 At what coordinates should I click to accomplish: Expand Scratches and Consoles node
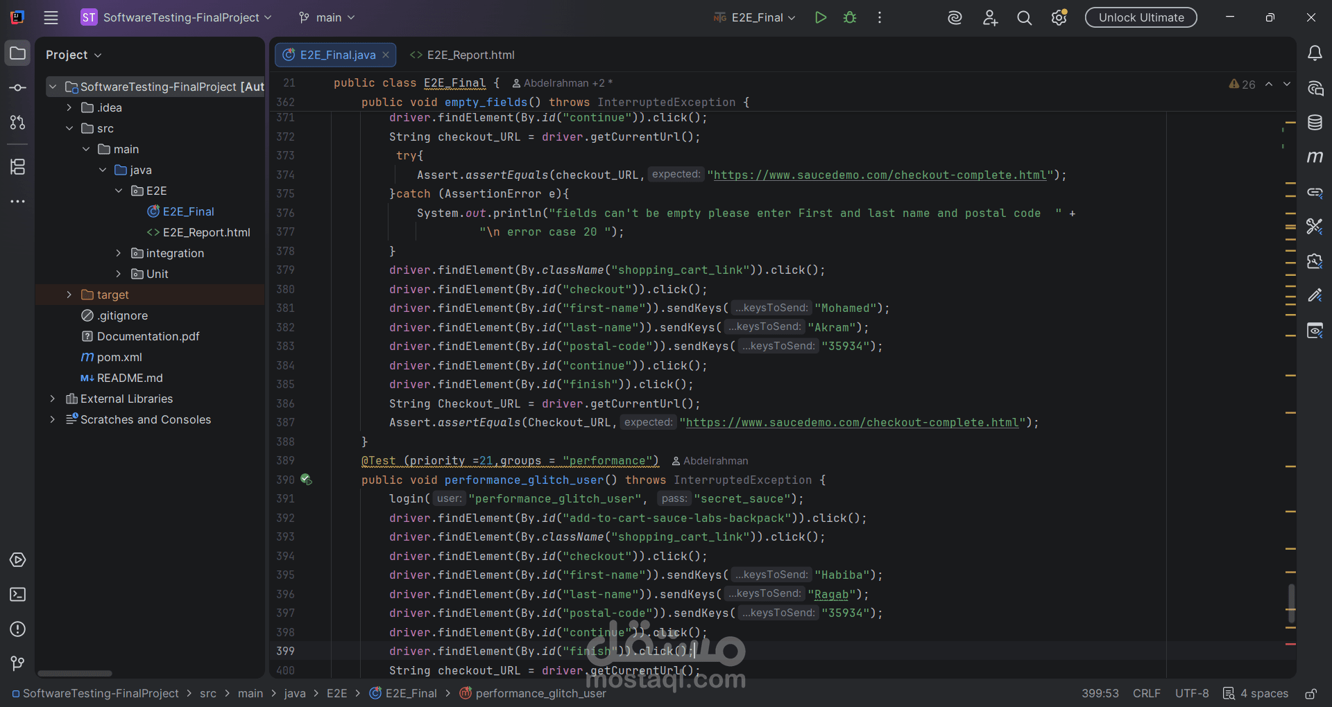click(x=52, y=419)
